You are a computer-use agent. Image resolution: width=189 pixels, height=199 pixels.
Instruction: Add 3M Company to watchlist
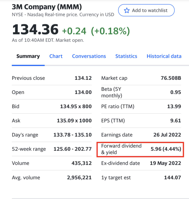pos(146,10)
